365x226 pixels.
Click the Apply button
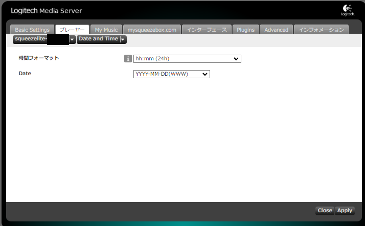coord(345,211)
